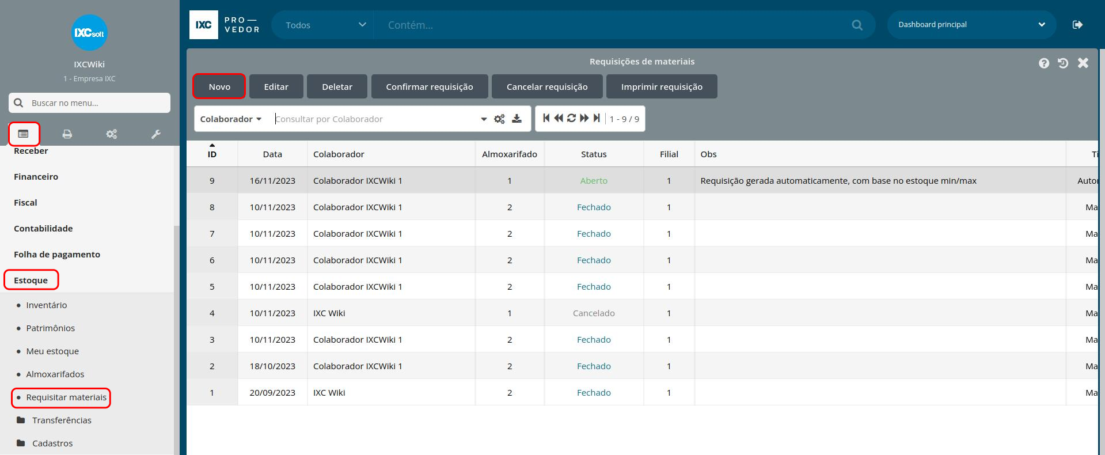Screen dimensions: 1105x455
Task: Expand the Fiscal menu section
Action: (25, 203)
